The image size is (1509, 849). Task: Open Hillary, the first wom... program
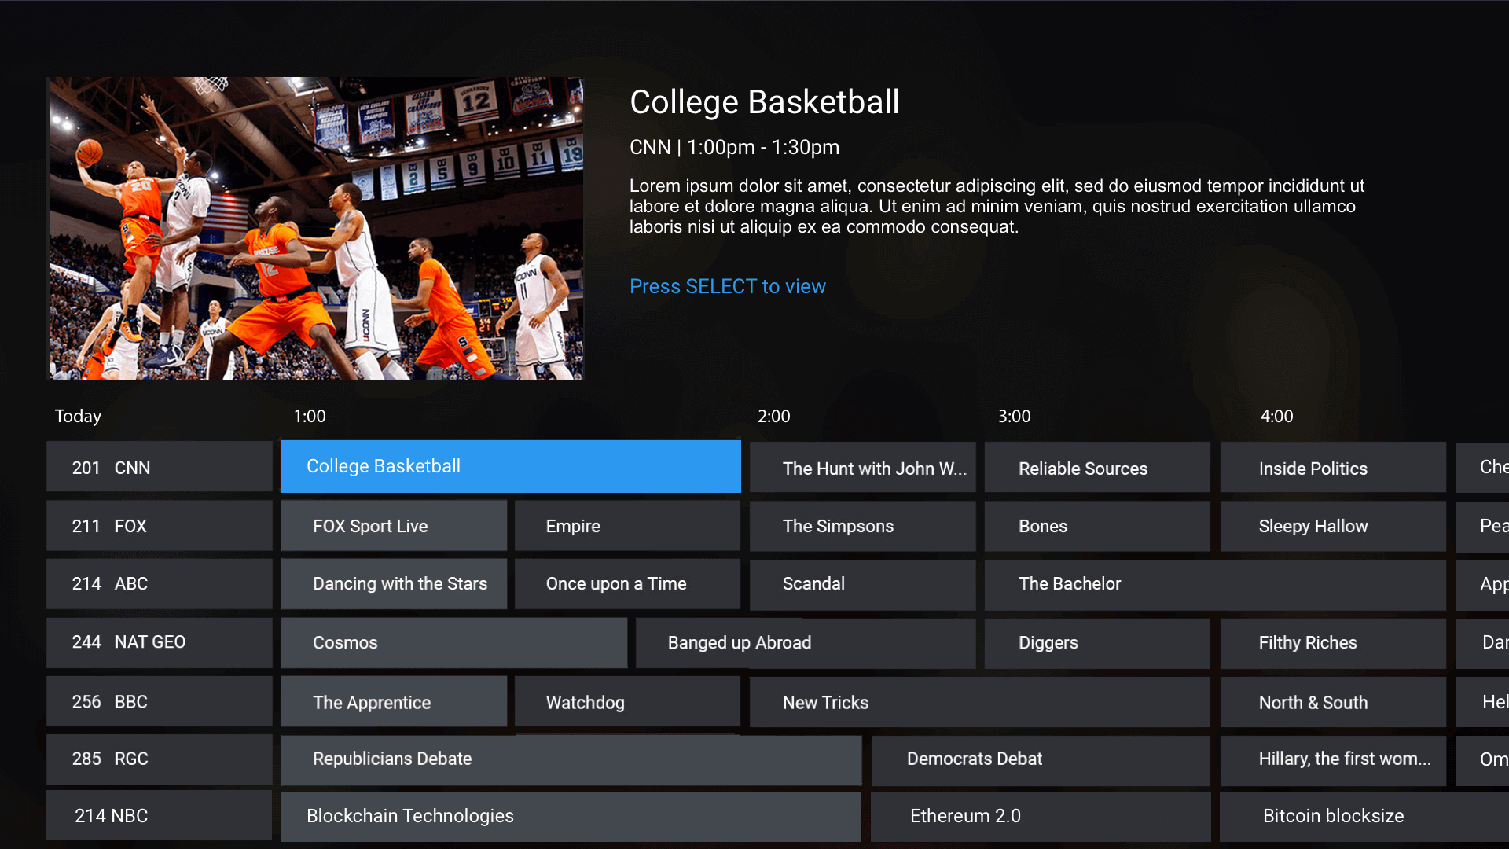[x=1332, y=759]
